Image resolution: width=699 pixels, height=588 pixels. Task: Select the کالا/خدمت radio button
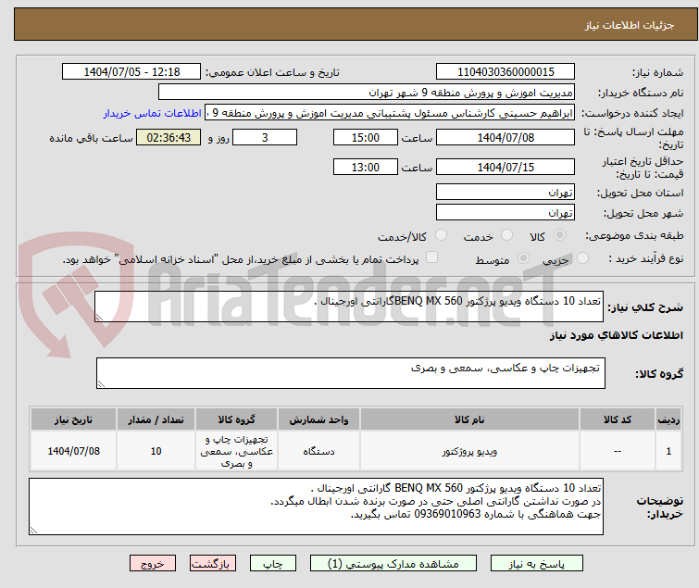click(441, 235)
